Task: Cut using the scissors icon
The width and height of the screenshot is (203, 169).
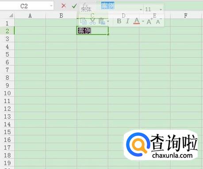Action: pyautogui.click(x=93, y=22)
